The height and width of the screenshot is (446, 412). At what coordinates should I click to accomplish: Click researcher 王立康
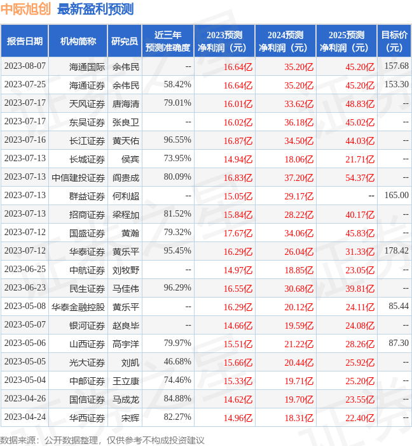click(126, 382)
